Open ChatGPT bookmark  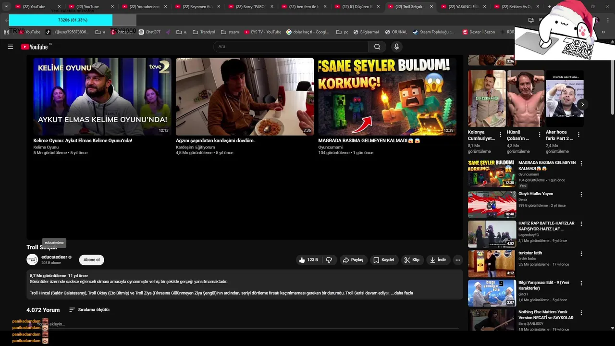click(149, 32)
